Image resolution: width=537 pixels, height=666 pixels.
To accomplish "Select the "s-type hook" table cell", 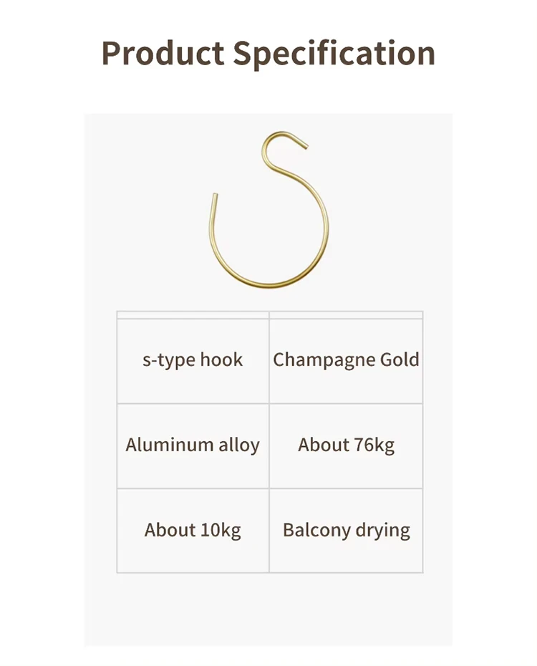I will click(193, 359).
